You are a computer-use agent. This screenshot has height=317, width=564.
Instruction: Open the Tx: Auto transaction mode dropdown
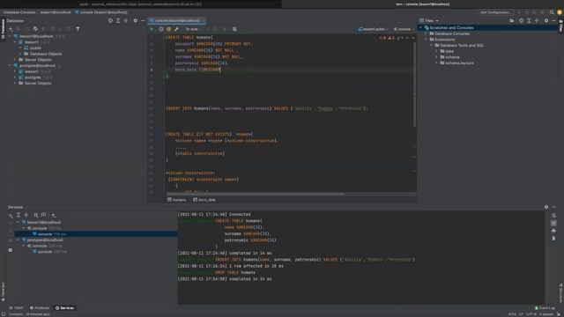coord(193,29)
